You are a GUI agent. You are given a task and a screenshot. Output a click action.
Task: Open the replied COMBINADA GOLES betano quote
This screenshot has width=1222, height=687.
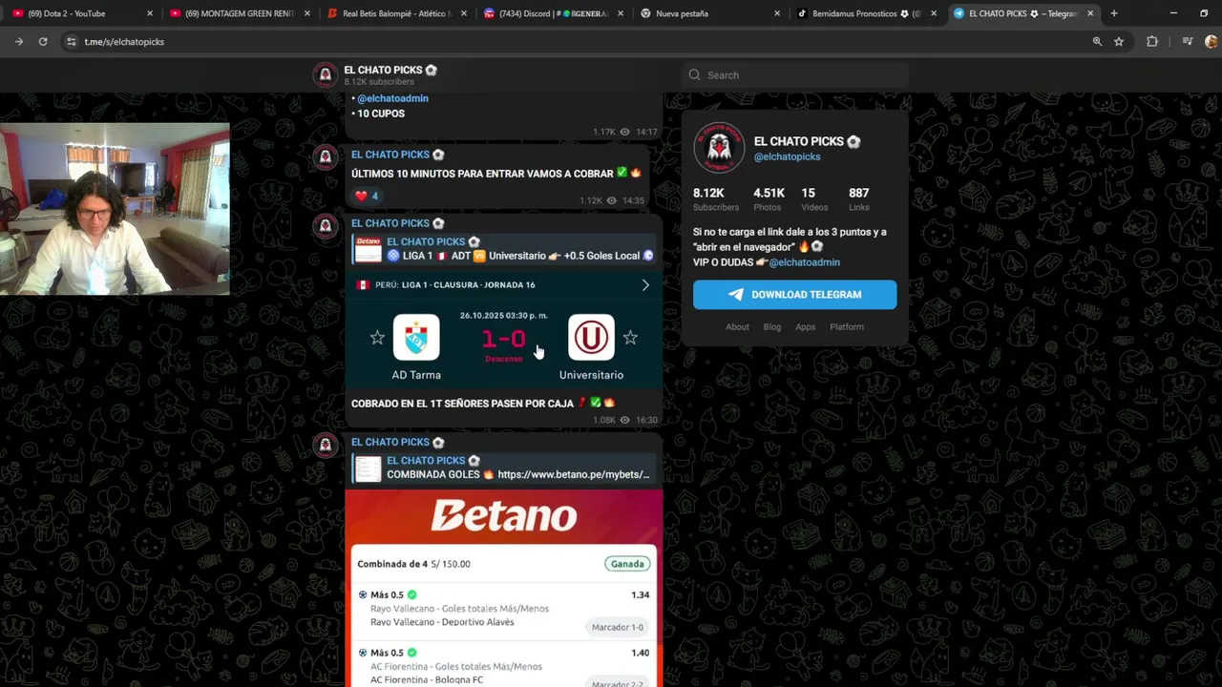tap(504, 468)
